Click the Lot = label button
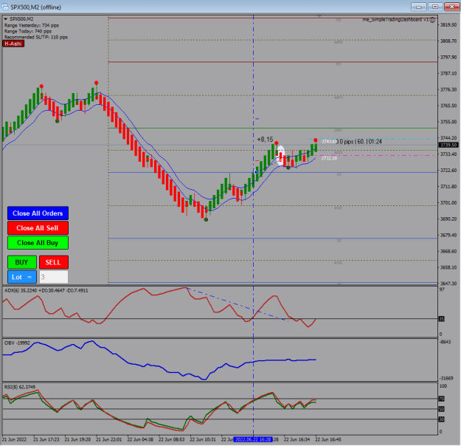 (22, 277)
